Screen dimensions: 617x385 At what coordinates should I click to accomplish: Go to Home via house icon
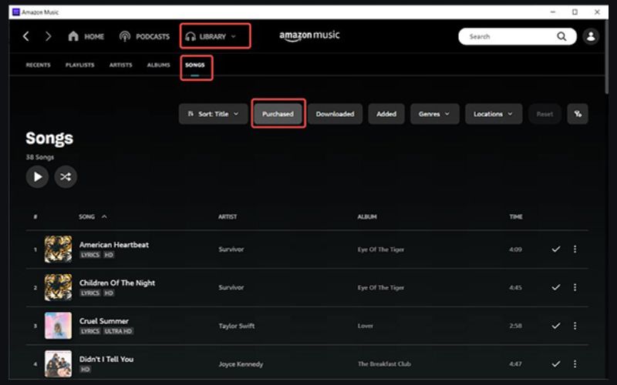[74, 36]
